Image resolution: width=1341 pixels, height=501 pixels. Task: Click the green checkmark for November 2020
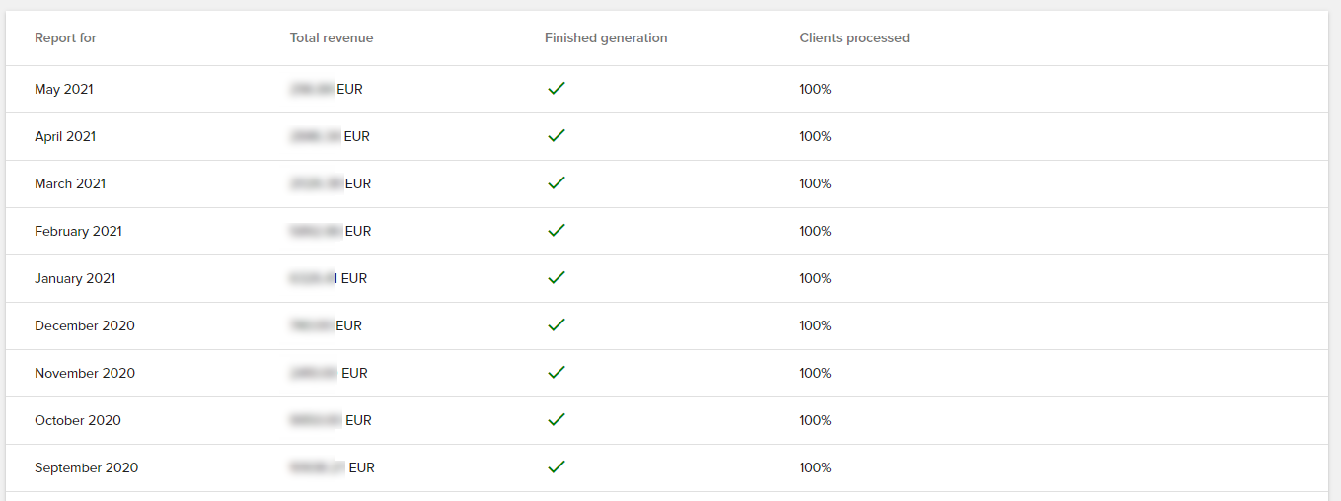[x=556, y=373]
